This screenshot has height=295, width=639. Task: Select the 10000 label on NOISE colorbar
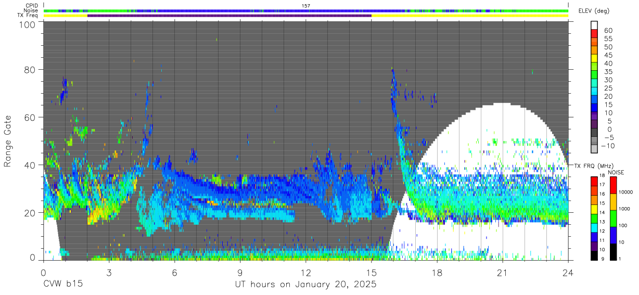pyautogui.click(x=627, y=193)
